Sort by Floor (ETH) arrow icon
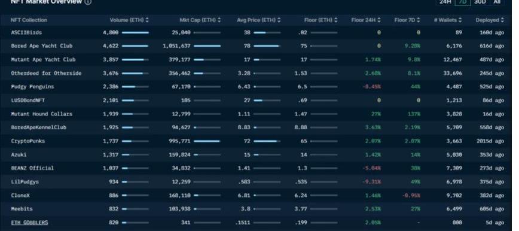The width and height of the screenshot is (519, 231). [336, 20]
